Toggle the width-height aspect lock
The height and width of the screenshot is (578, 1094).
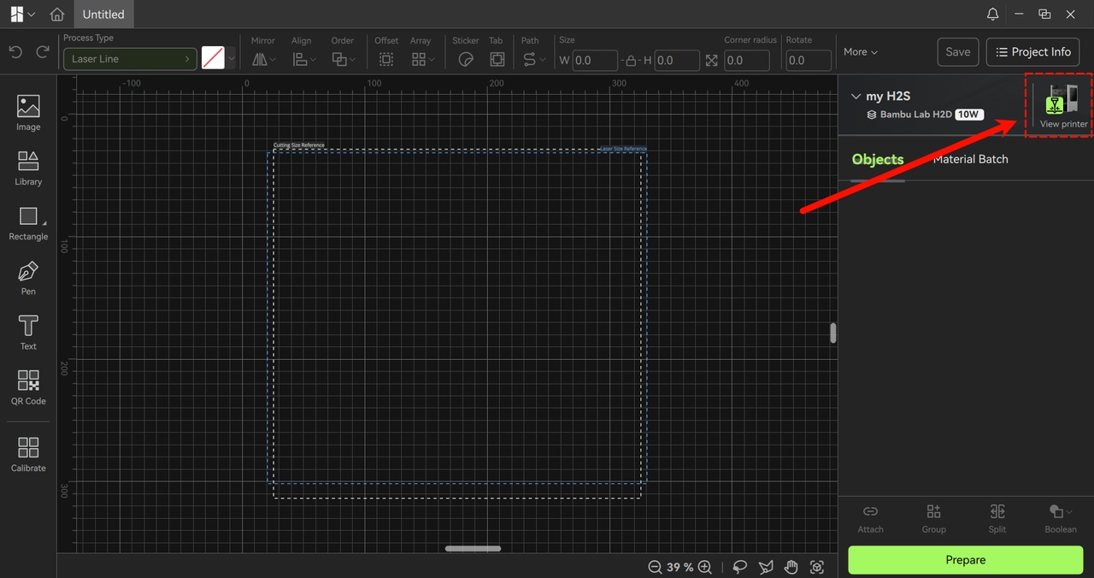631,61
